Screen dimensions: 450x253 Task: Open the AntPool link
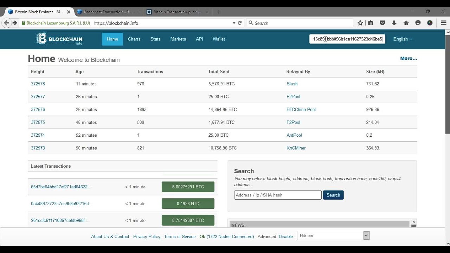(x=294, y=135)
